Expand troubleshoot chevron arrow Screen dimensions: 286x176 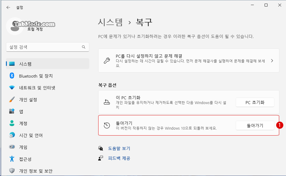(272, 61)
